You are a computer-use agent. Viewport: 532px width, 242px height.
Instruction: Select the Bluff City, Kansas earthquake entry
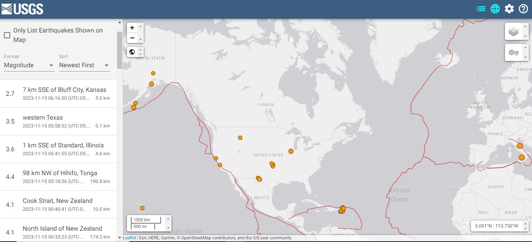point(58,93)
